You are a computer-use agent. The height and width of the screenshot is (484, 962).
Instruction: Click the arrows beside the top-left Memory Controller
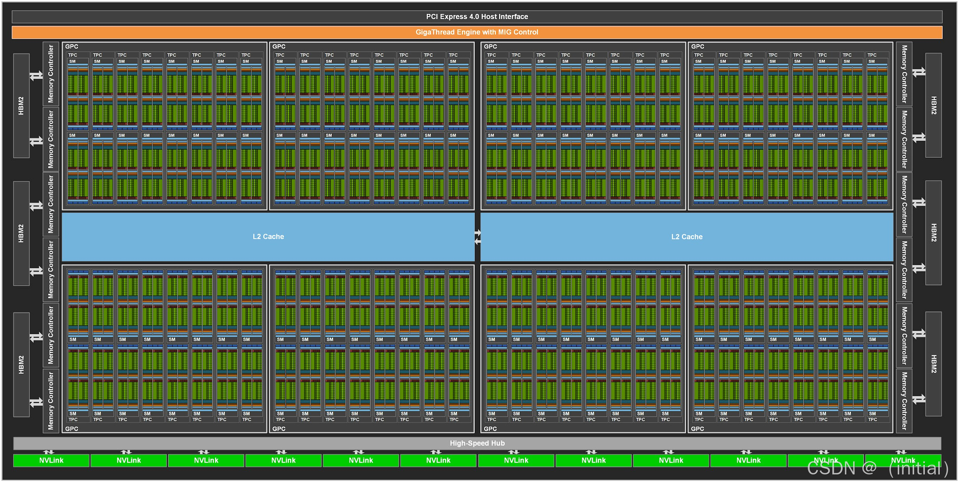pos(36,75)
